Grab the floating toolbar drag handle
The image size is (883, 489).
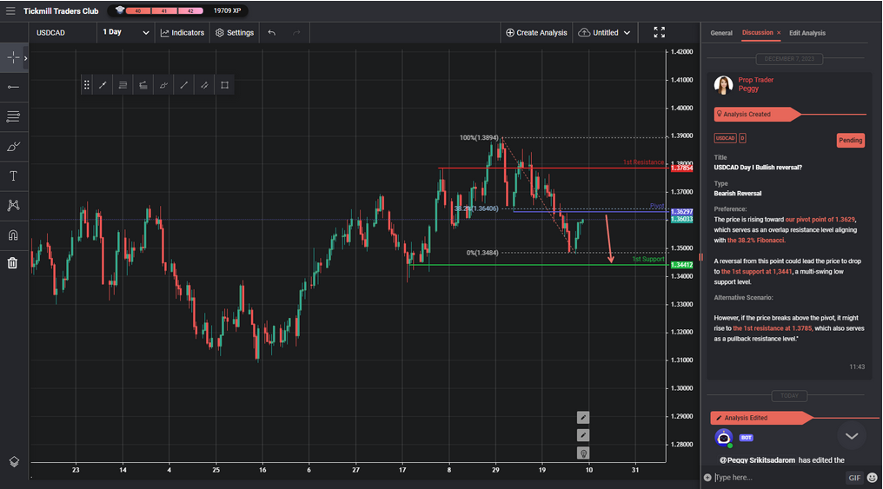(86, 85)
